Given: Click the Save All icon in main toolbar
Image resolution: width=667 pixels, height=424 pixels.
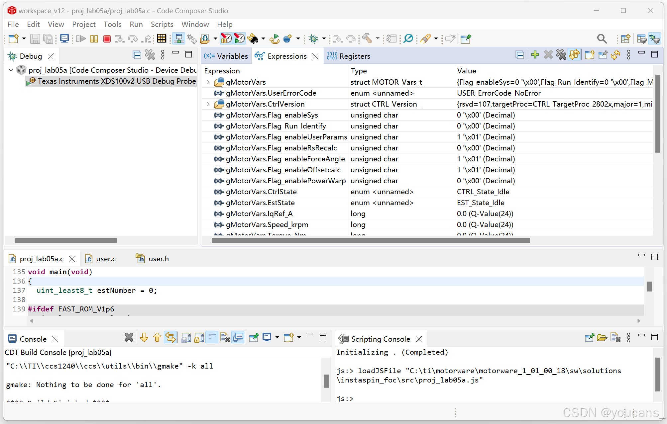Looking at the screenshot, I should coord(49,39).
